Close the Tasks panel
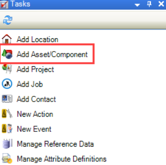The image size is (166, 165). point(161,4)
